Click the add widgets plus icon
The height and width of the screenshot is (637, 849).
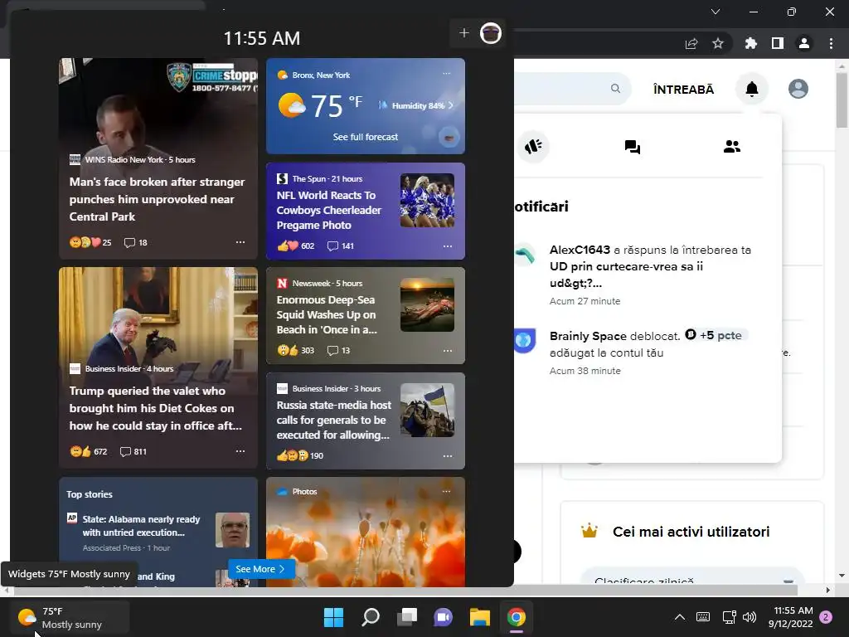click(x=464, y=33)
